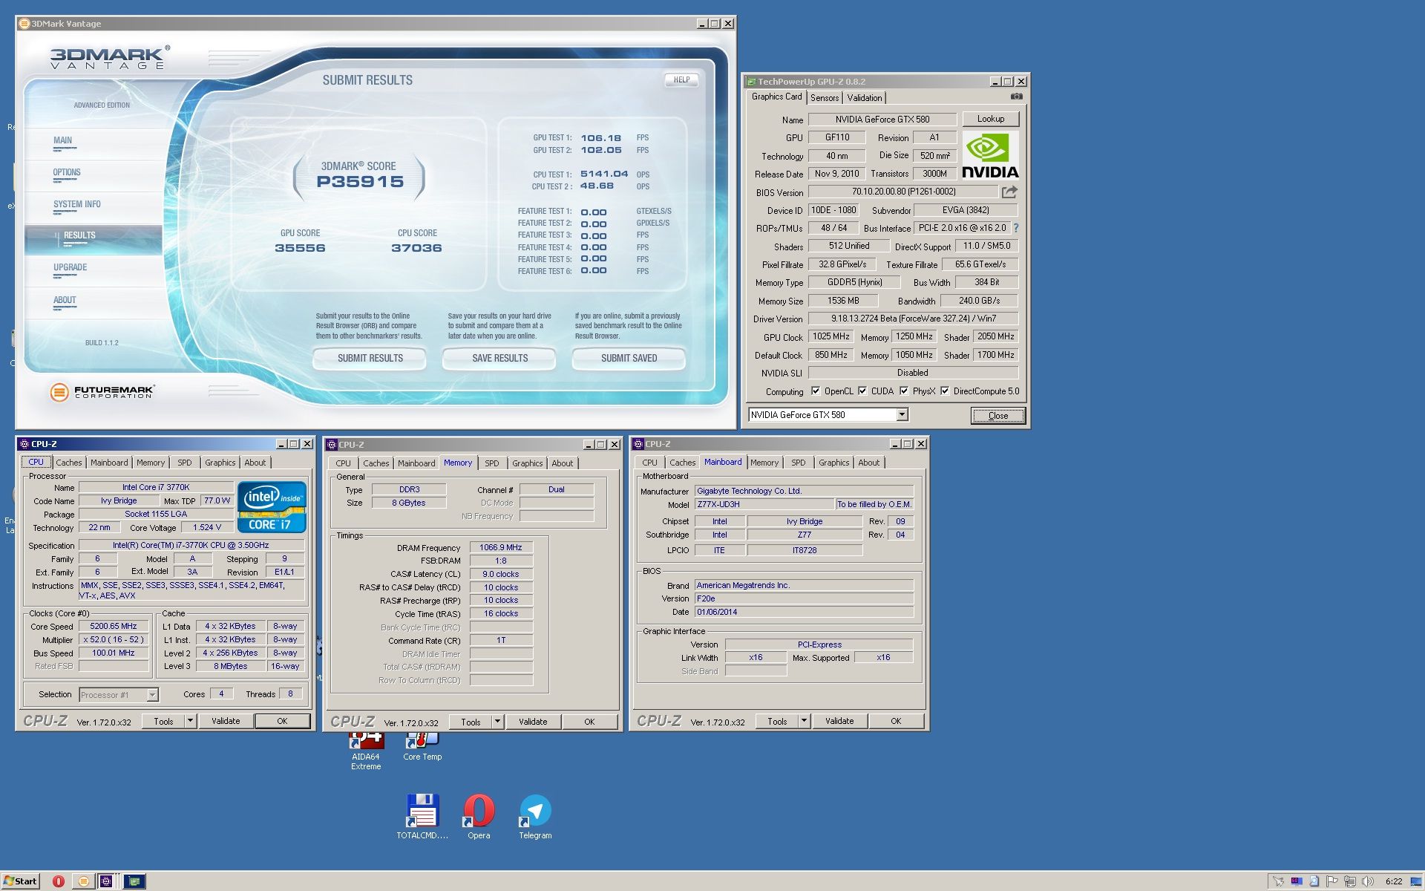Viewport: 1425px width, 891px height.
Task: Click the SUBMIT RESULTS button
Action: click(370, 358)
